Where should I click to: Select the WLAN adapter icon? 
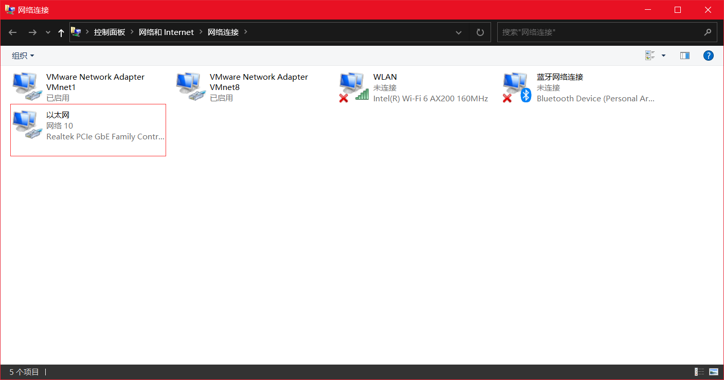pyautogui.click(x=354, y=87)
